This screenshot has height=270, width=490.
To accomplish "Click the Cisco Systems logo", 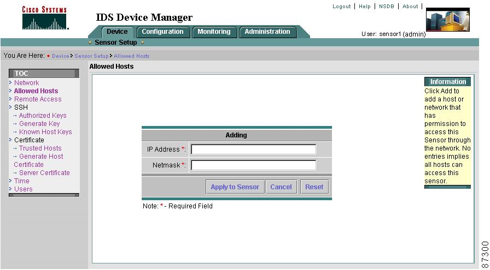I will 45,19.
